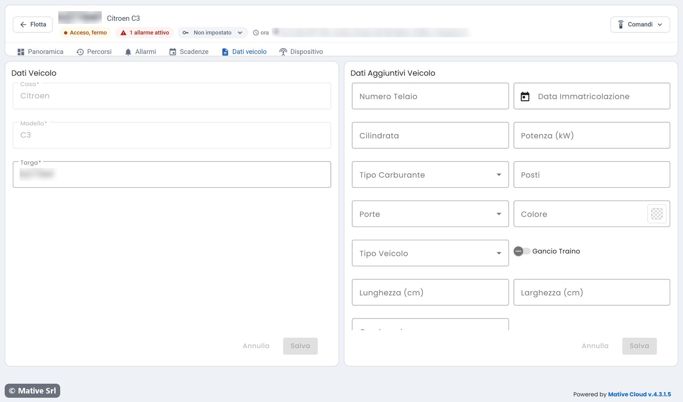
Task: Open the calendar icon for Data Immatricolazione
Action: [525, 97]
